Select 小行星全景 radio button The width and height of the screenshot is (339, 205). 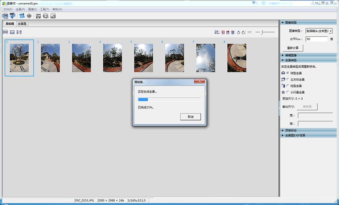tap(288, 92)
